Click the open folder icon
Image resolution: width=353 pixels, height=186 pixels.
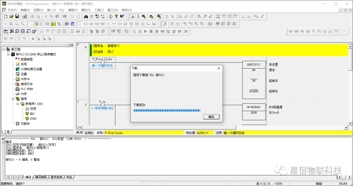tap(11, 16)
